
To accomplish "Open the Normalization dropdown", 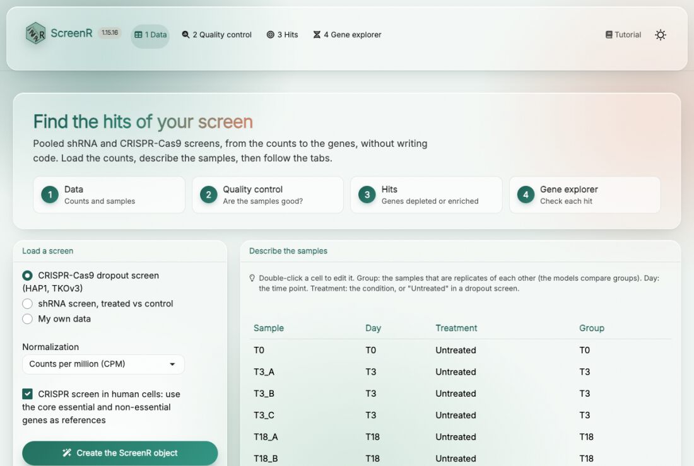I will pyautogui.click(x=103, y=364).
